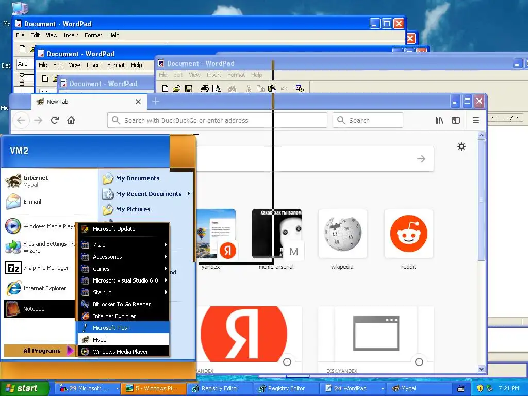
Task: Open the 24 WordPad taskbar group dropdown
Action: 383,388
